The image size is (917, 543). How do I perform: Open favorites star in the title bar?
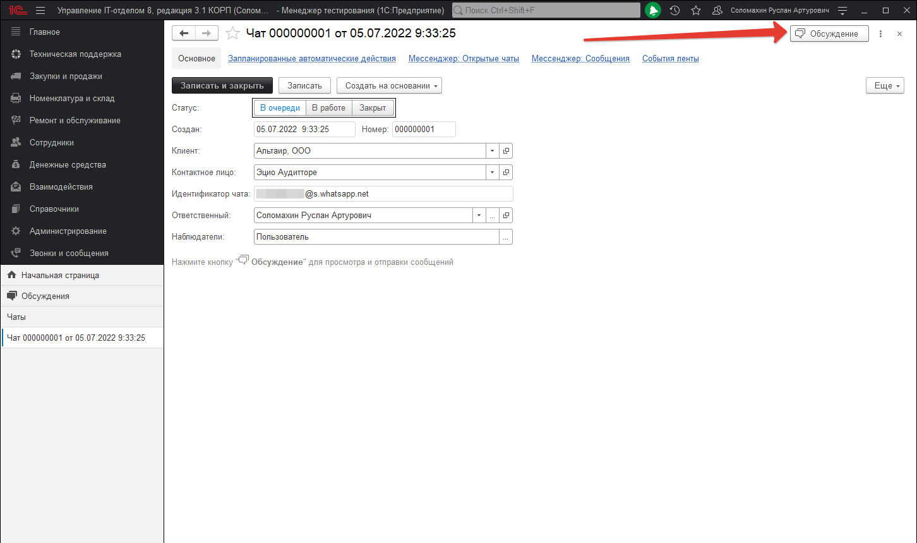(x=695, y=10)
